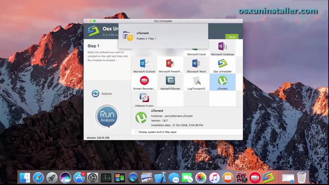Open Messages from the Dock
The width and height of the screenshot is (329, 185).
tap(174, 178)
